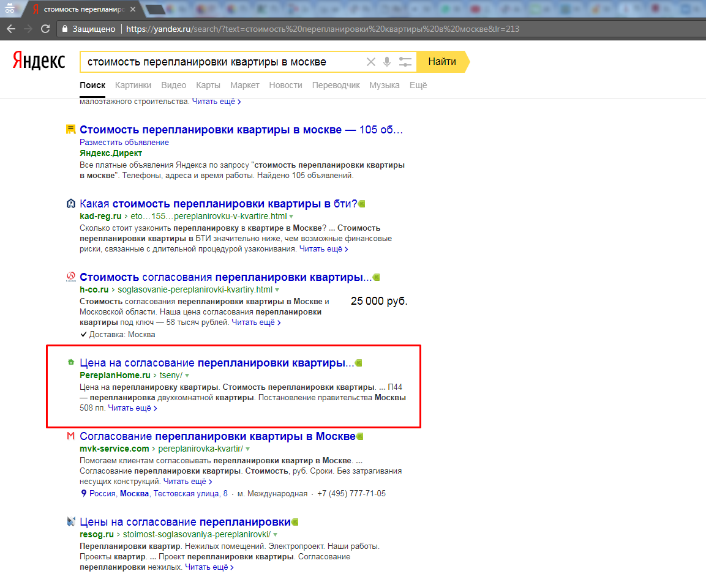Viewport: 706px width, 585px height.
Task: Close the Yandex search browser tab
Action: (133, 9)
